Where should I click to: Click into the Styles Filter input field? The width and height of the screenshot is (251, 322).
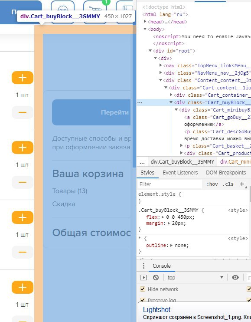(170, 184)
